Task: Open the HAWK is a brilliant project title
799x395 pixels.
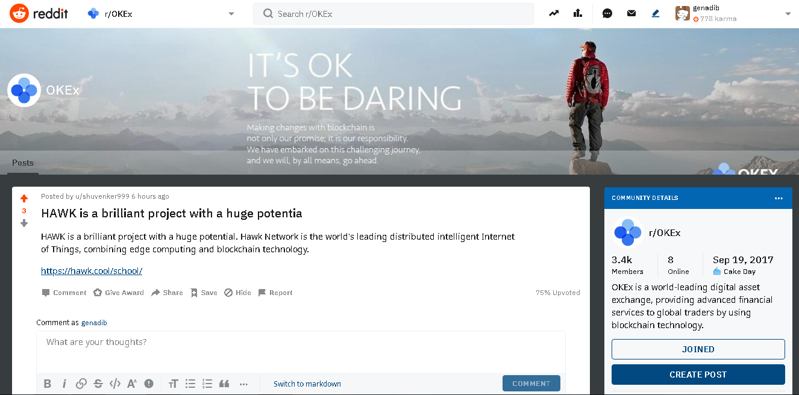Action: [172, 213]
